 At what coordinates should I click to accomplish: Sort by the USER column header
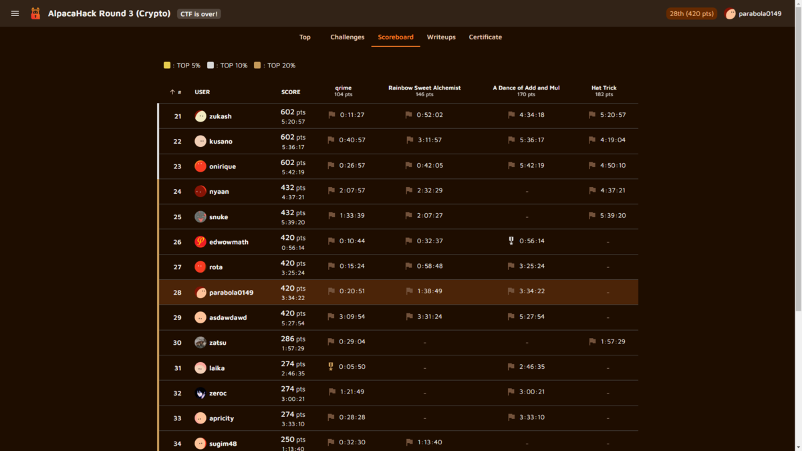[203, 92]
